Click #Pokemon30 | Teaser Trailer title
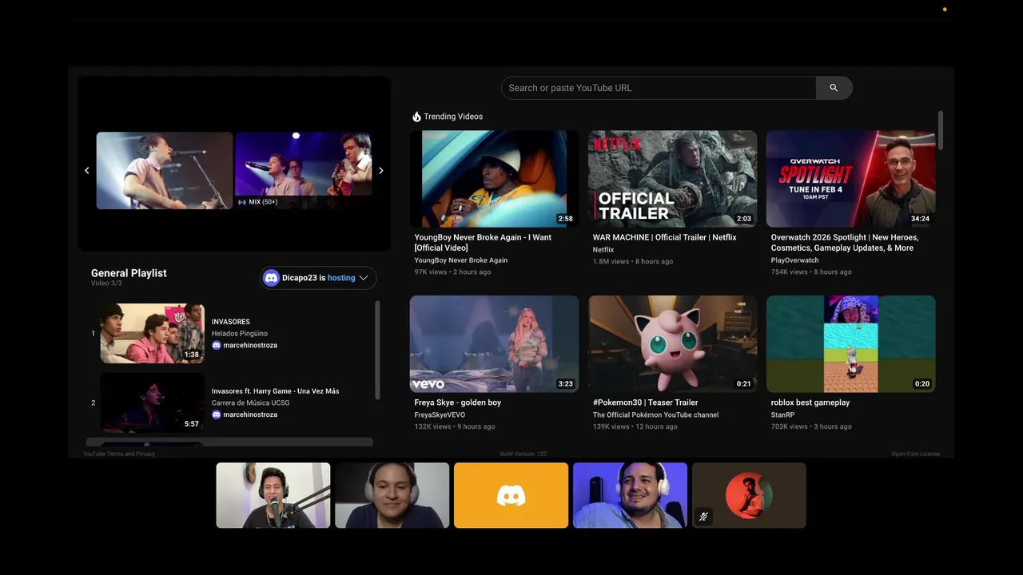1023x575 pixels. (646, 402)
